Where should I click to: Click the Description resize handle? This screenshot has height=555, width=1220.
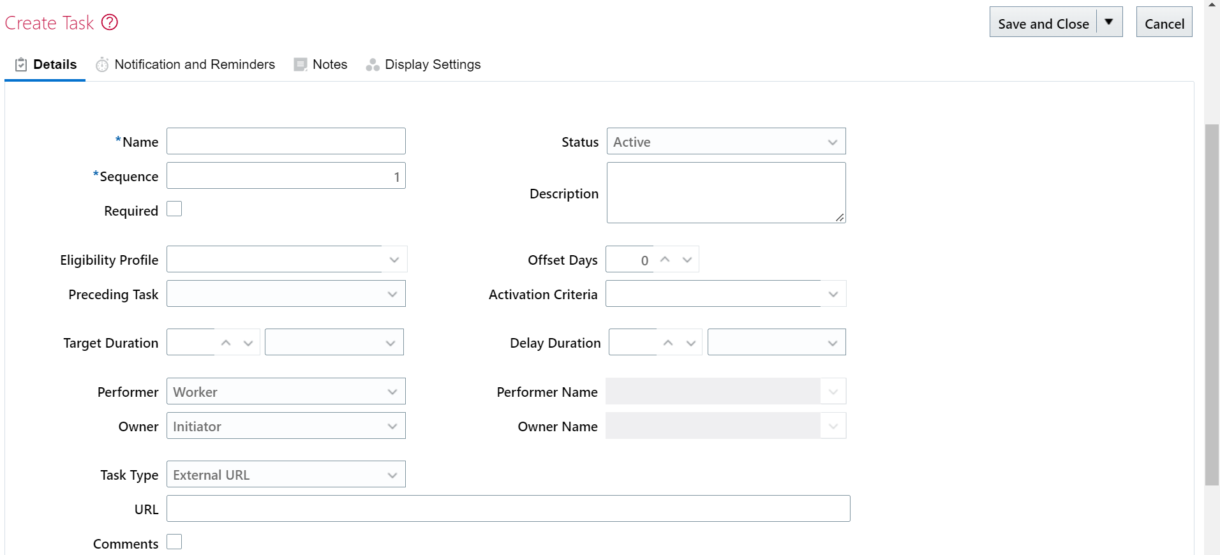pos(840,218)
